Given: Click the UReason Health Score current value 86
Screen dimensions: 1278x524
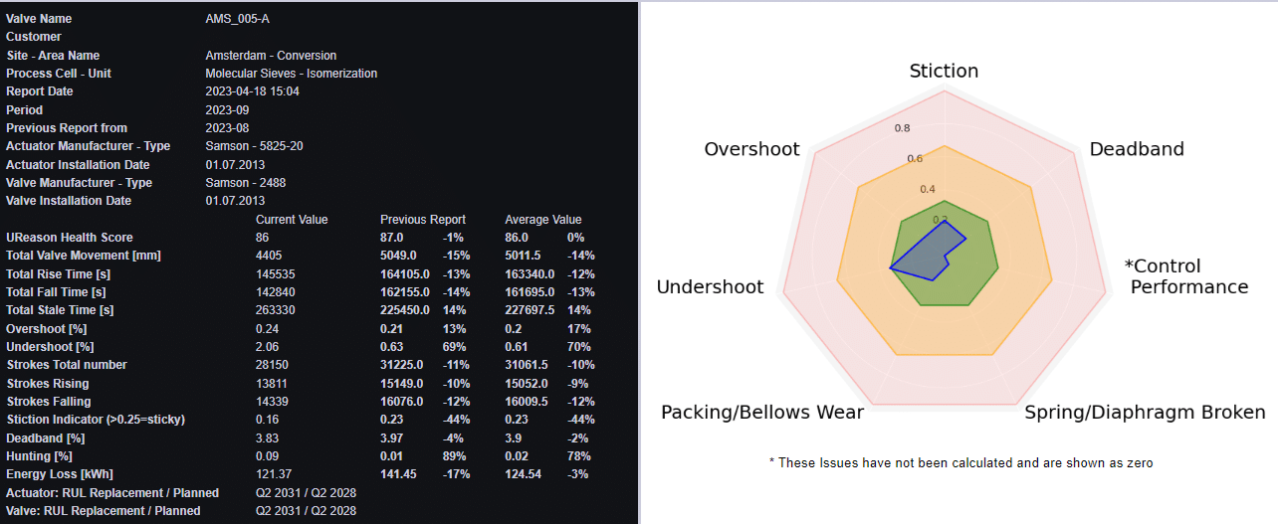Looking at the screenshot, I should (262, 238).
